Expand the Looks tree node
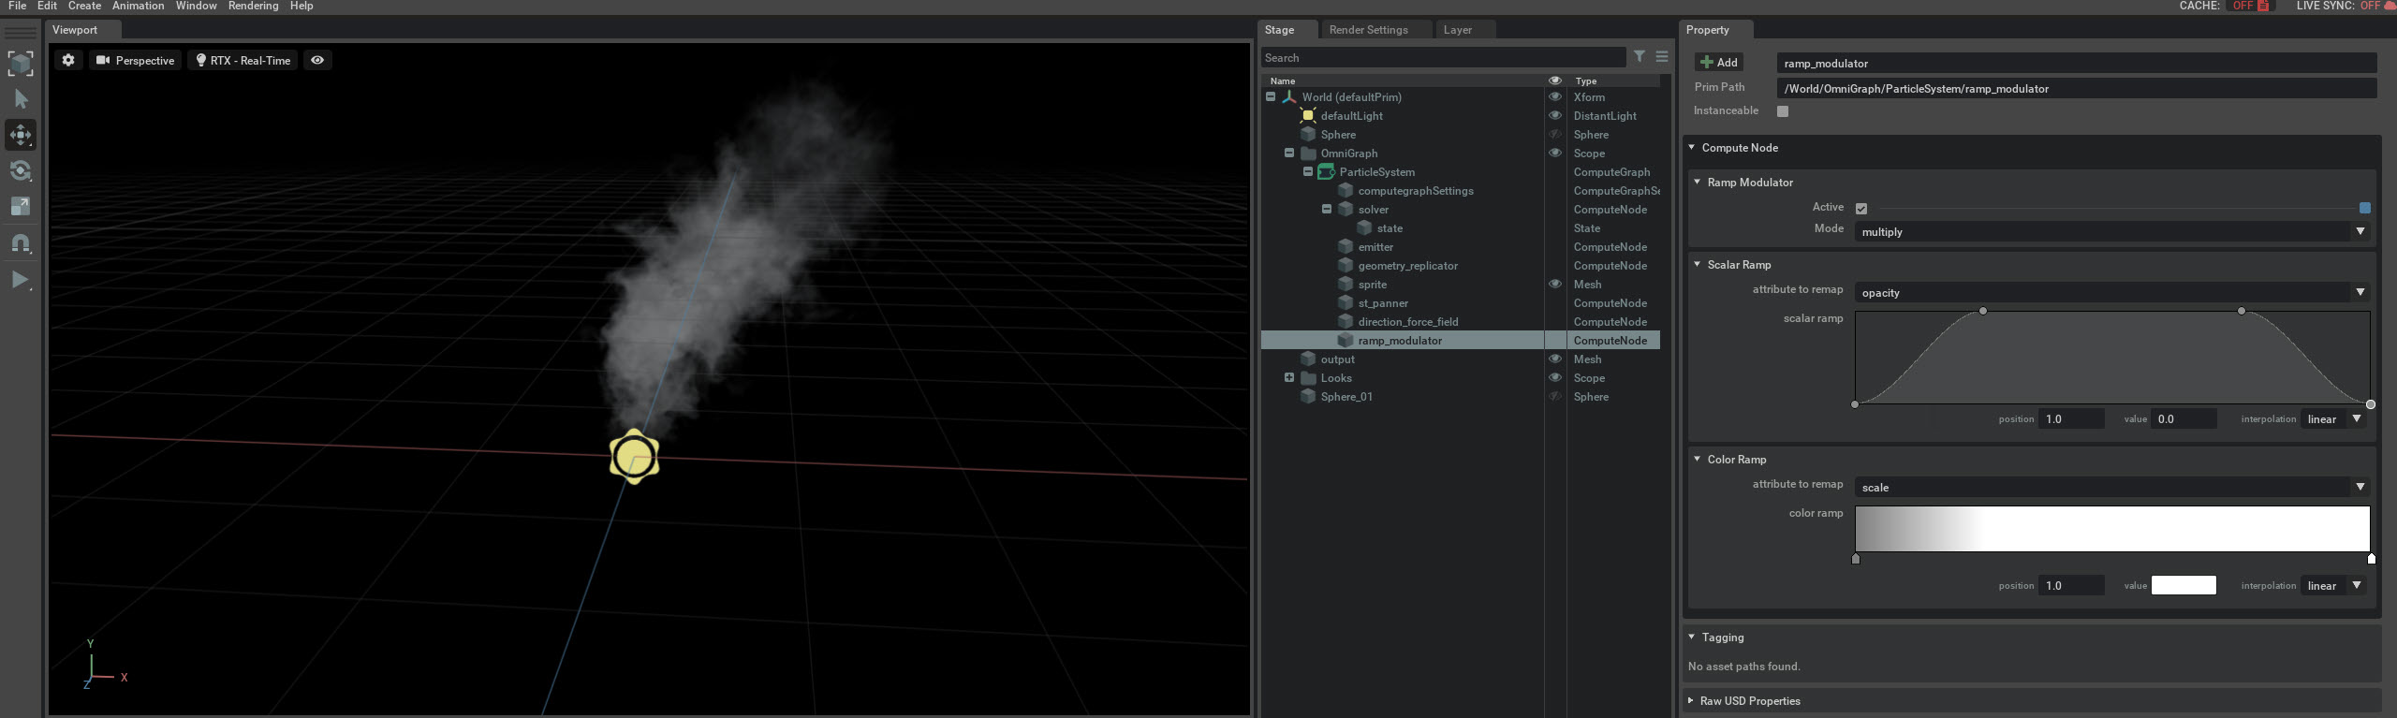The height and width of the screenshot is (718, 2397). tap(1289, 377)
